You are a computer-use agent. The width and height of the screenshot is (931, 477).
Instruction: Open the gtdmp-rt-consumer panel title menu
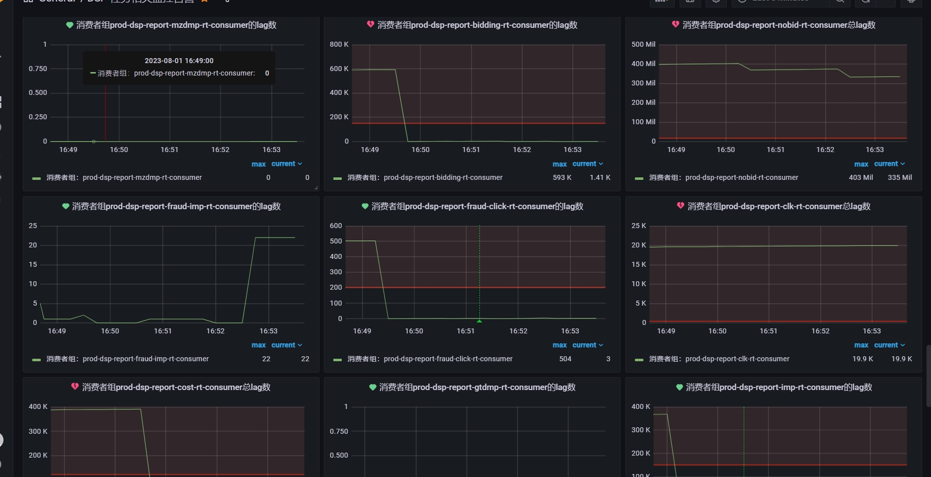(x=477, y=387)
